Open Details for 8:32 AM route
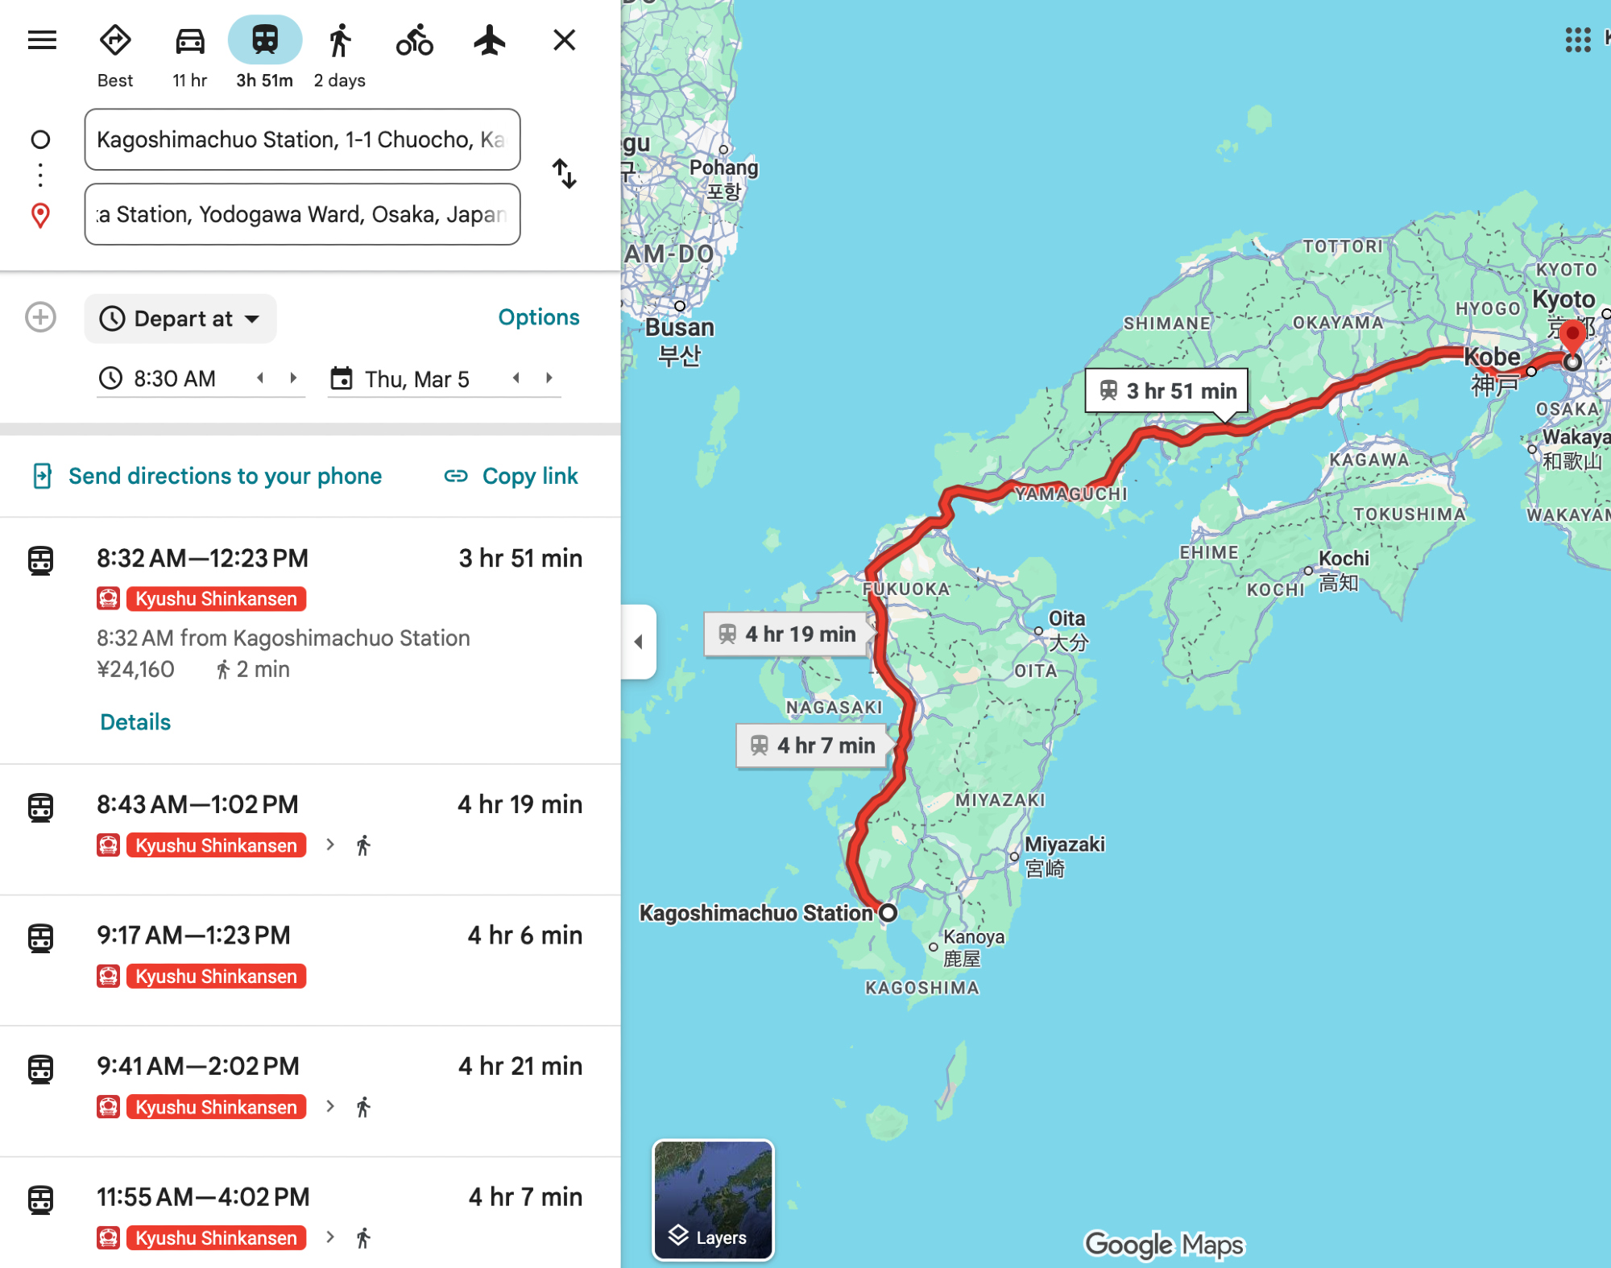1611x1268 pixels. tap(135, 722)
